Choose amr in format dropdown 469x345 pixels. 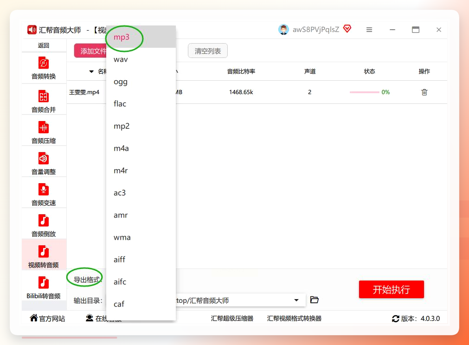click(141, 215)
